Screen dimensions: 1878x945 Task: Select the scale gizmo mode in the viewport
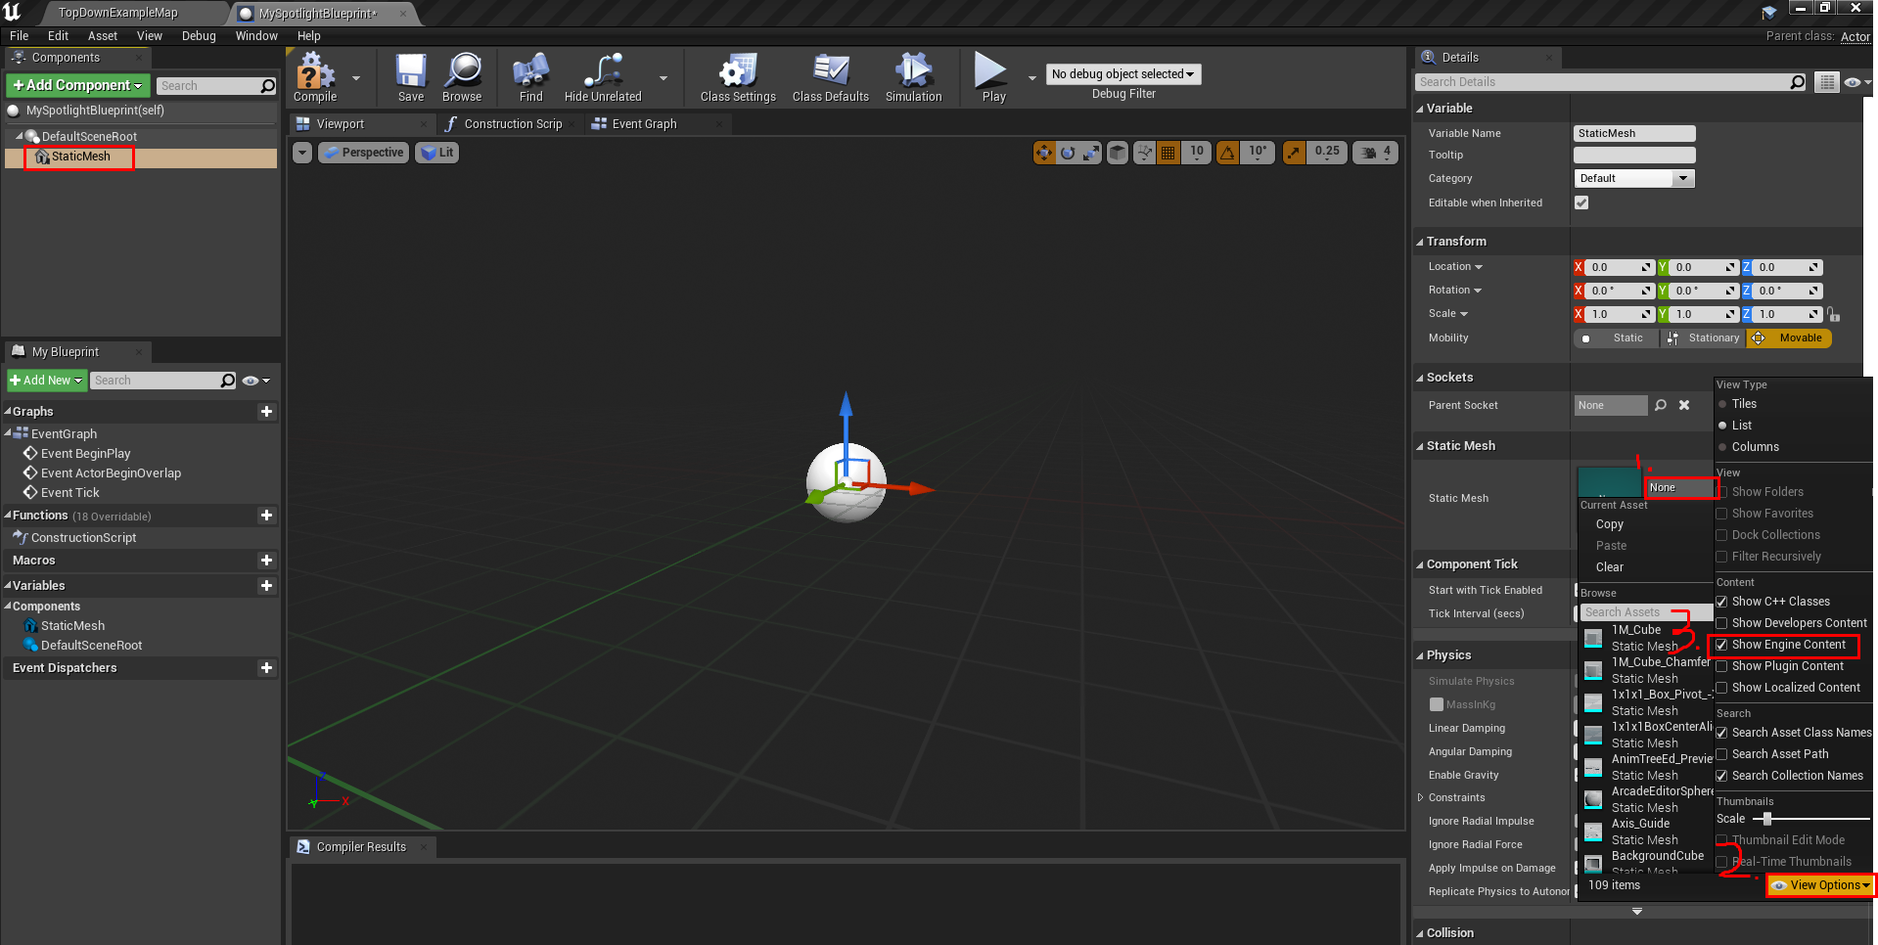click(1091, 153)
